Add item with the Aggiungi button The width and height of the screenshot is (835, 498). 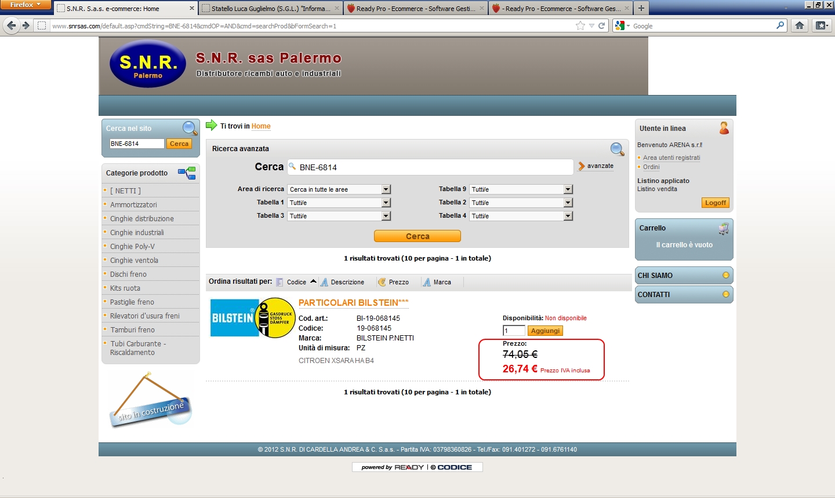[x=546, y=331]
